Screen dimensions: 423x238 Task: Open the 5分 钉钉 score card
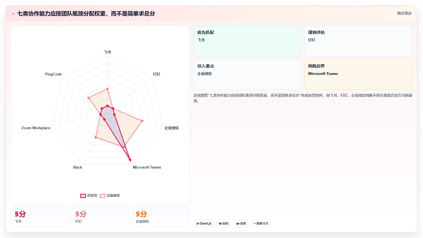click(100, 217)
